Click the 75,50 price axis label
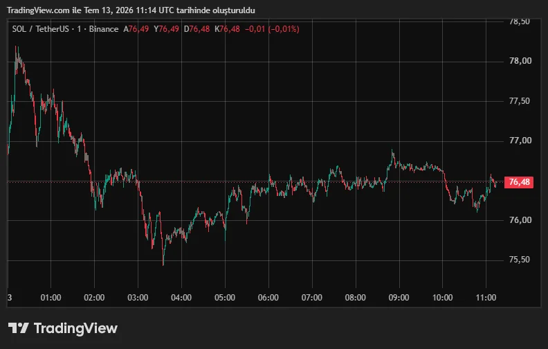 tap(520, 260)
